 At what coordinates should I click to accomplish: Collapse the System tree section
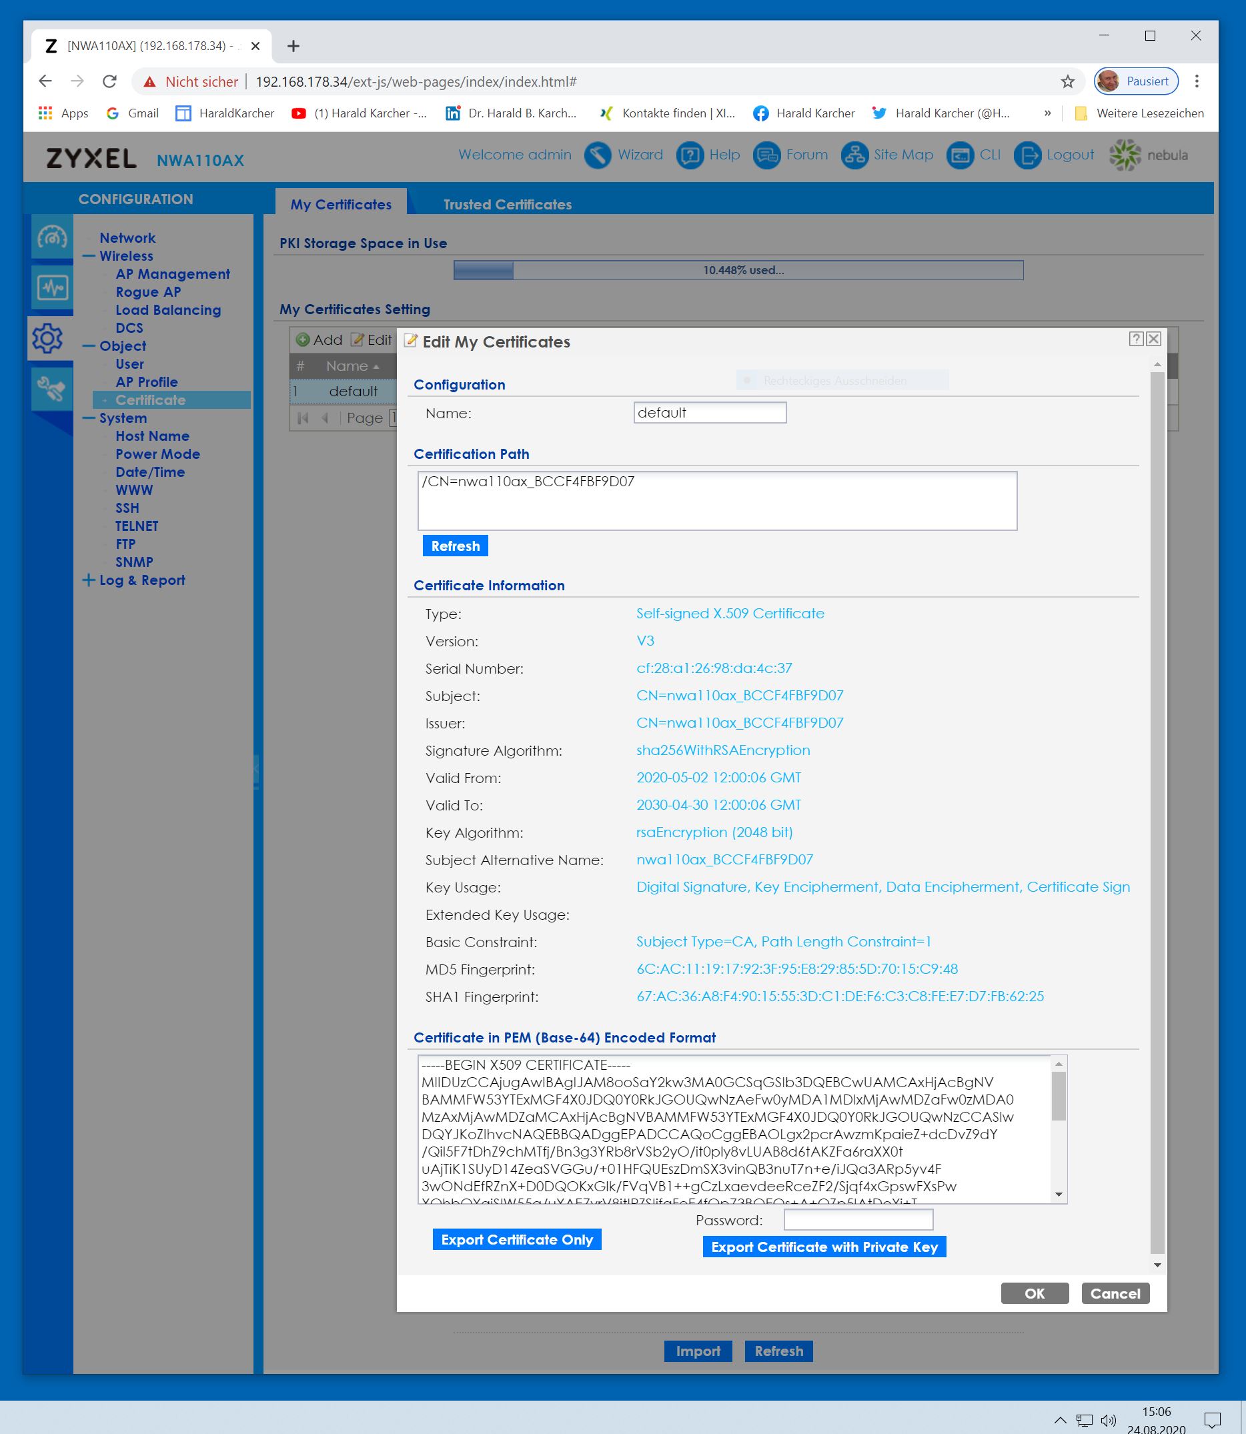pos(88,418)
